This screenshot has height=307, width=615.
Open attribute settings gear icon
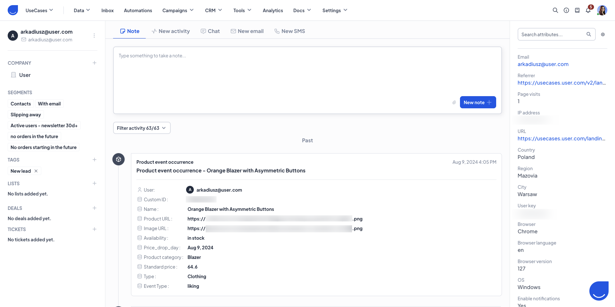point(603,35)
